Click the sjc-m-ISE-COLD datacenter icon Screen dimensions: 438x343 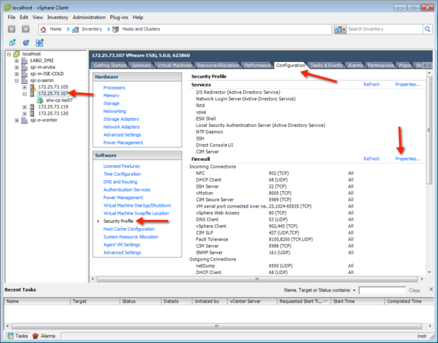tap(25, 74)
